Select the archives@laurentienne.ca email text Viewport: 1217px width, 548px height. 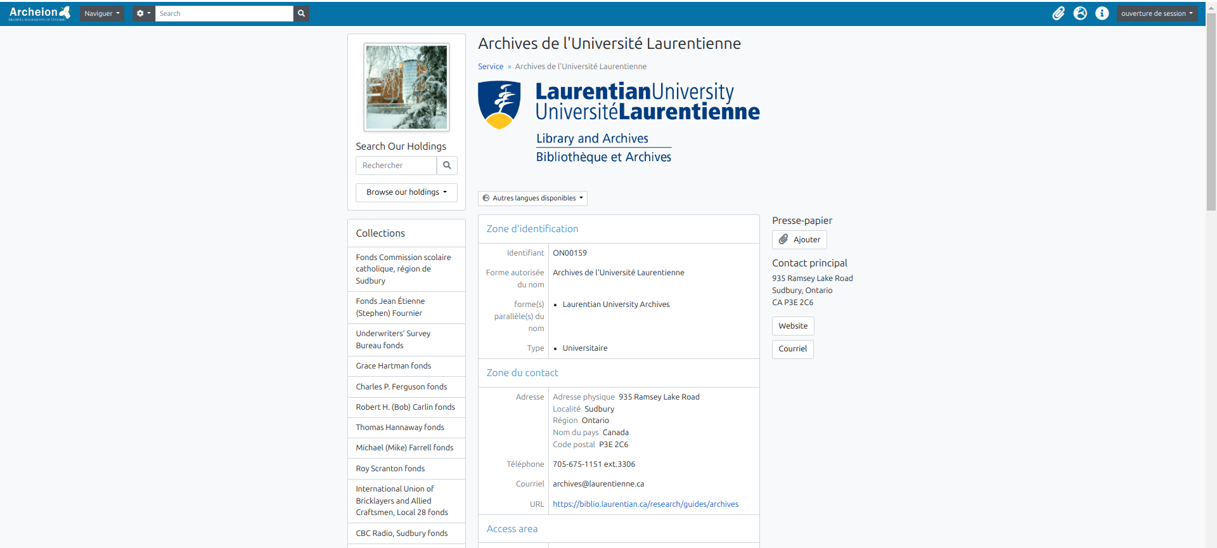(598, 484)
